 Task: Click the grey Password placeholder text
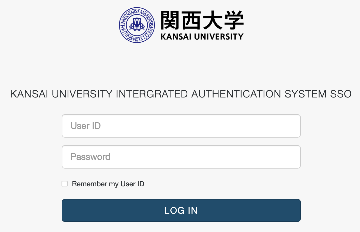pyautogui.click(x=91, y=157)
